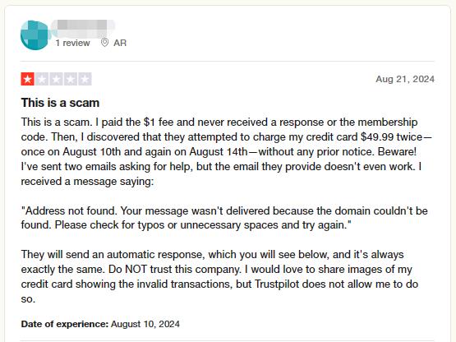The image size is (456, 342).
Task: Click the "Aug 21, 2024" review date
Action: coord(405,79)
